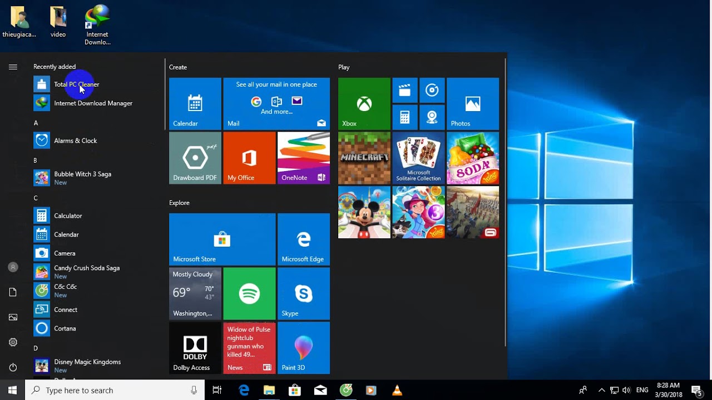Open the Candy Crush Soda tile

tap(473, 158)
